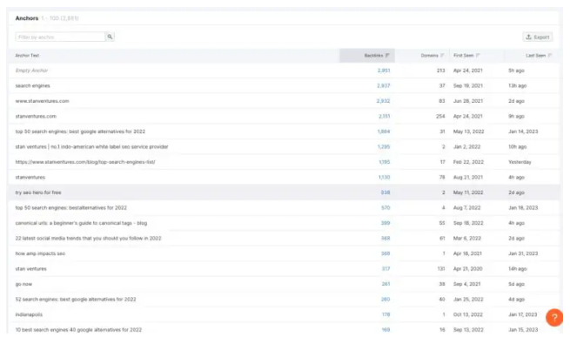Image resolution: width=570 pixels, height=344 pixels.
Task: Click the Apr 24, 2021 date in Empty Anchor row
Action: [468, 71]
